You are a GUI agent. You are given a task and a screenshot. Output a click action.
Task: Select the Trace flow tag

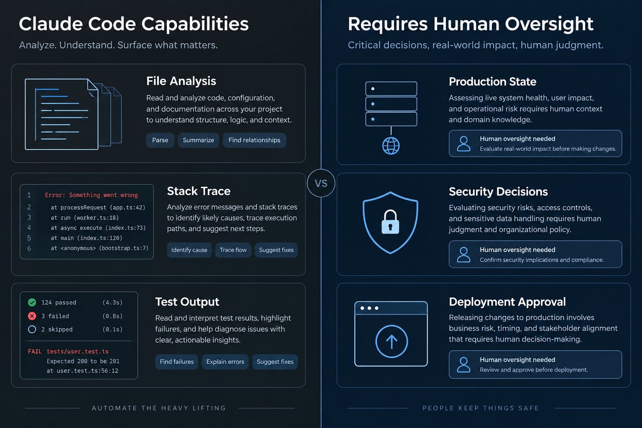click(233, 250)
